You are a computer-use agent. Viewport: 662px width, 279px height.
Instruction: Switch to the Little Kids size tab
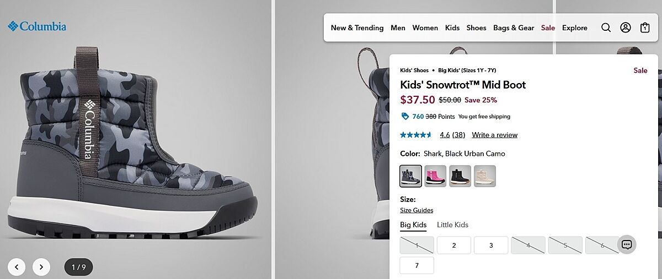click(x=452, y=225)
